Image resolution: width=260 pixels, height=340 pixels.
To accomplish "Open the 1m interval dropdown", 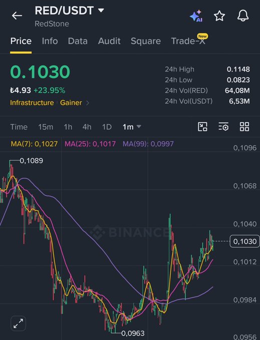I will pyautogui.click(x=132, y=127).
